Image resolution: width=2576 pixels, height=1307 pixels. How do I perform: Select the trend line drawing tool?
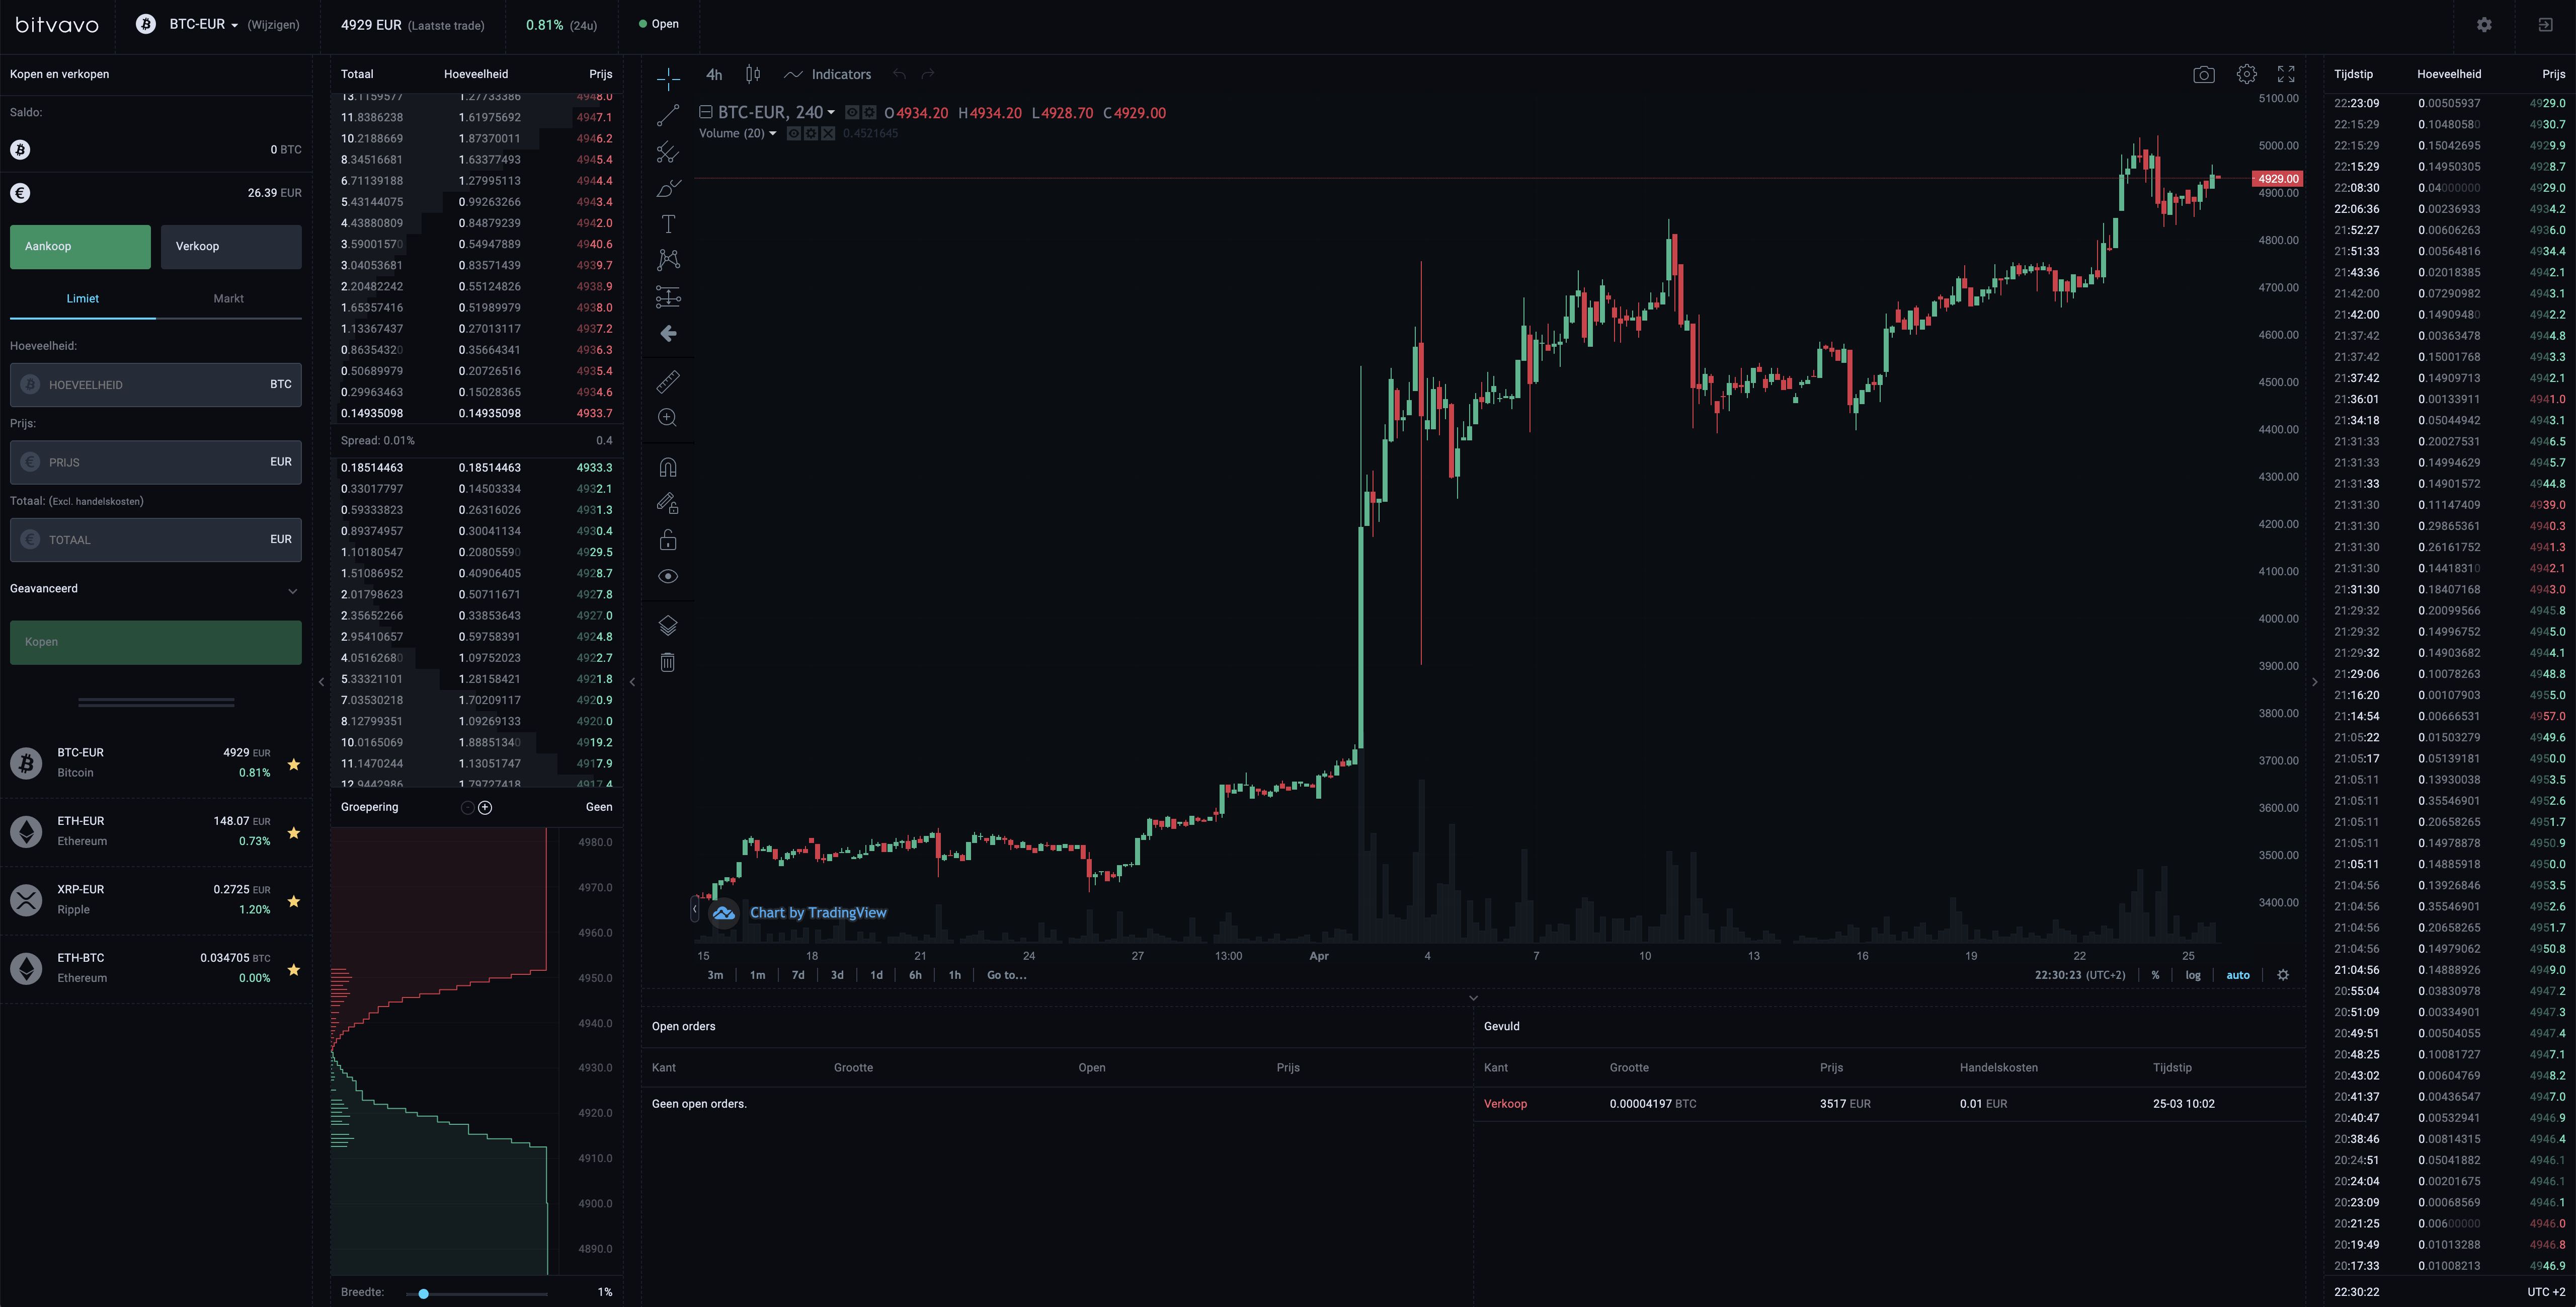[668, 115]
